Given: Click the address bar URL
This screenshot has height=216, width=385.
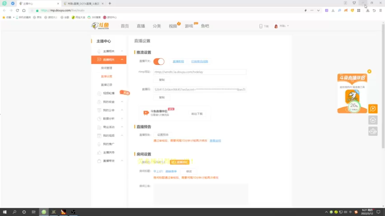Looking at the screenshot, I should coord(63,11).
